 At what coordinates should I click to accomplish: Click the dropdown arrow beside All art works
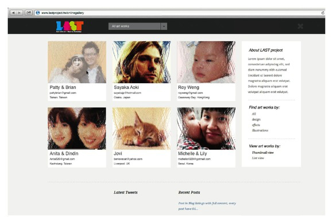[x=164, y=26]
